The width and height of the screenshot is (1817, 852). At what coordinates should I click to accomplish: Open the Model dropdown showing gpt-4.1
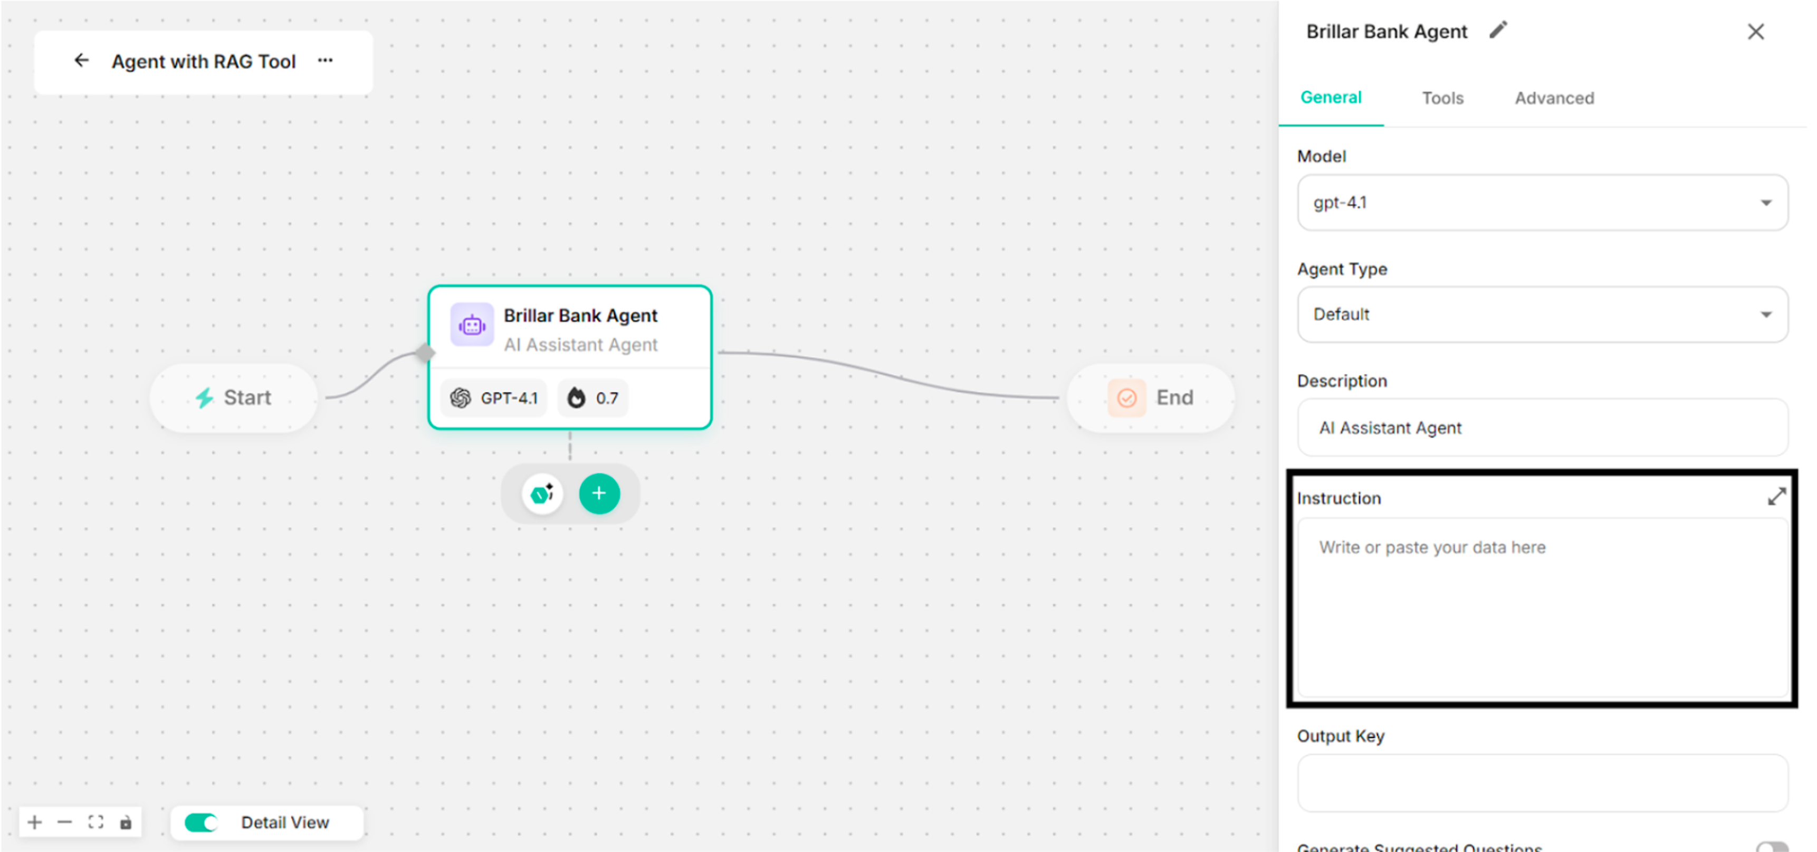[x=1542, y=203]
